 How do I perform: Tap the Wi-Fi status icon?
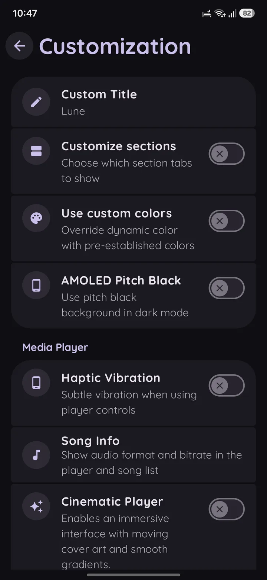coord(220,14)
